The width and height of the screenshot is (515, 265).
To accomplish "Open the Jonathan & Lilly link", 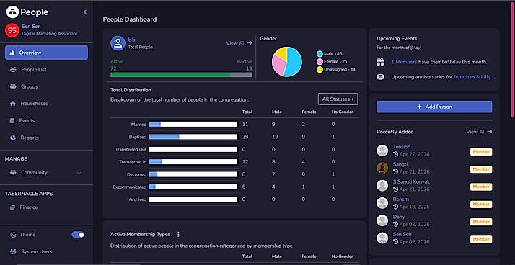I will pos(472,77).
